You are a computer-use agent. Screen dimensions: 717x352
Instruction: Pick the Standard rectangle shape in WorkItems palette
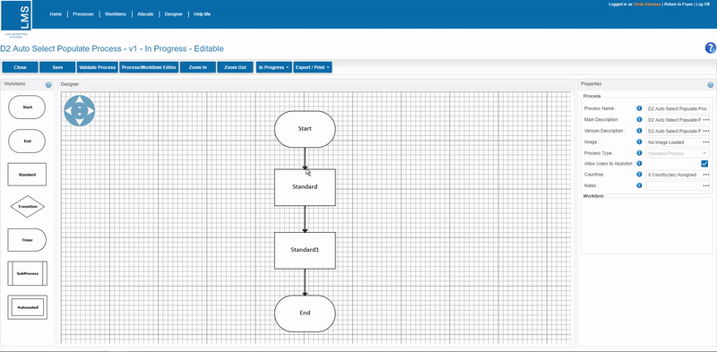[x=27, y=174]
